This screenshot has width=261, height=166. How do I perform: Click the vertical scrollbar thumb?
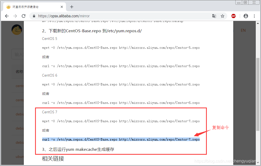pos(258,94)
